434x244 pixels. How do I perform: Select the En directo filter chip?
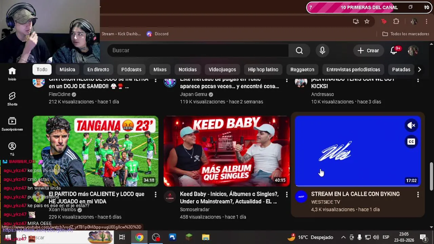click(x=98, y=69)
